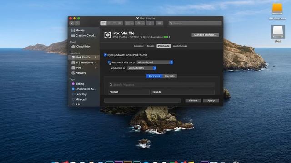Switch to the General tab
Image resolution: width=291 pixels, height=163 pixels.
[x=139, y=46]
